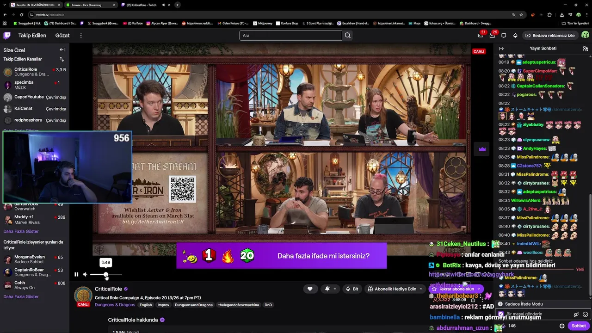Expand Daha Fazla Göster under Mxddy channel
The height and width of the screenshot is (333, 592).
pyautogui.click(x=21, y=231)
